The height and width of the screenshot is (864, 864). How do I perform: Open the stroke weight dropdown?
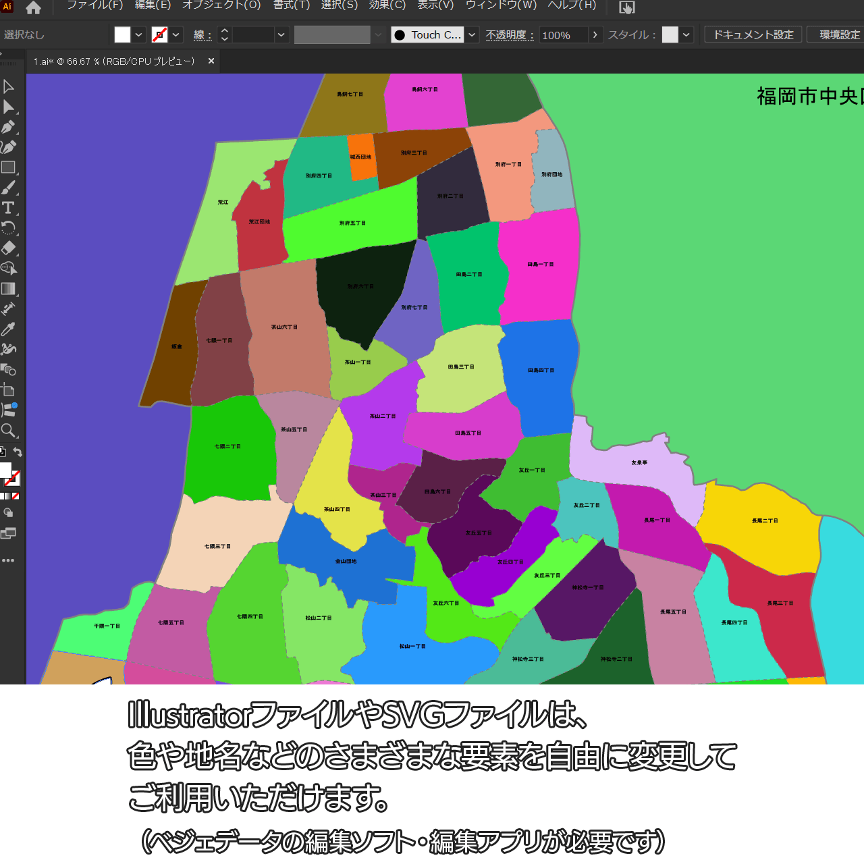281,35
